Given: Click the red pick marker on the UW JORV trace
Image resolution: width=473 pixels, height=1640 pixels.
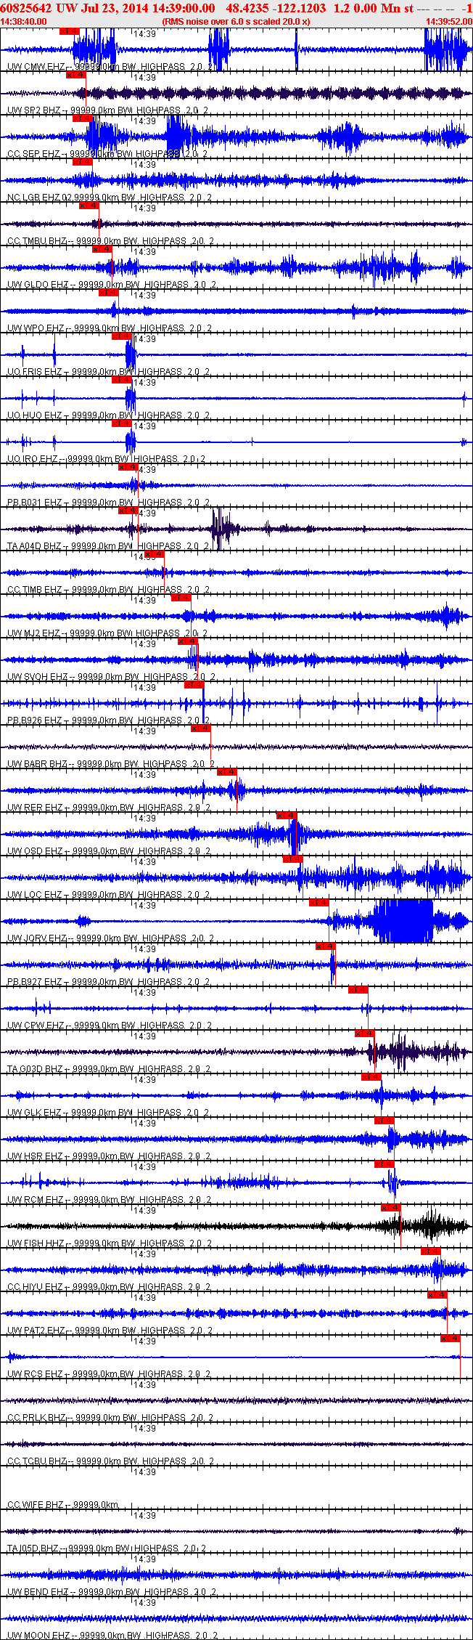Looking at the screenshot, I should [318, 903].
